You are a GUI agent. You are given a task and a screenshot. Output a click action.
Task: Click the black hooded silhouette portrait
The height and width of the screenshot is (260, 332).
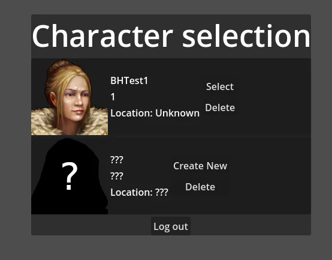pos(70,176)
